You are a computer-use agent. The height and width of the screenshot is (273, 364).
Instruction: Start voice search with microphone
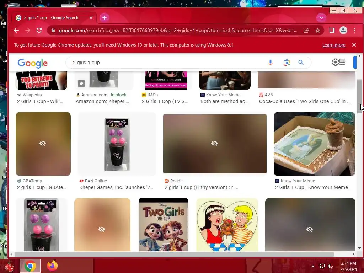click(271, 63)
